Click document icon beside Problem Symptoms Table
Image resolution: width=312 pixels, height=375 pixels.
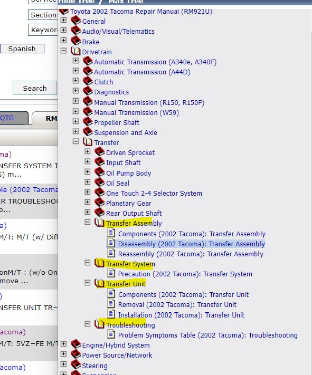[111, 334]
